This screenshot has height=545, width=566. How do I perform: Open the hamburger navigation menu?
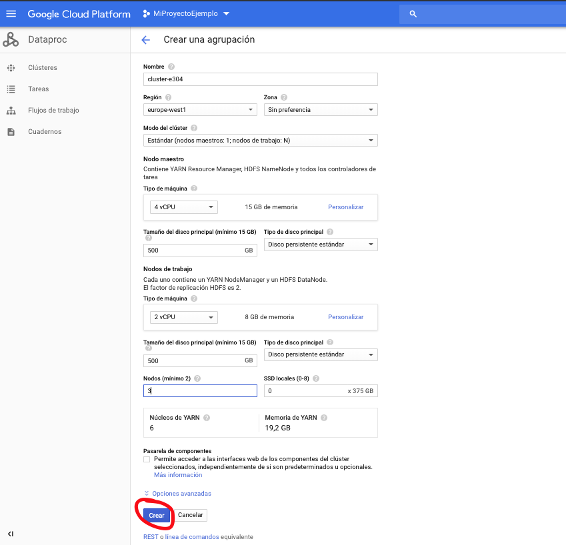11,14
